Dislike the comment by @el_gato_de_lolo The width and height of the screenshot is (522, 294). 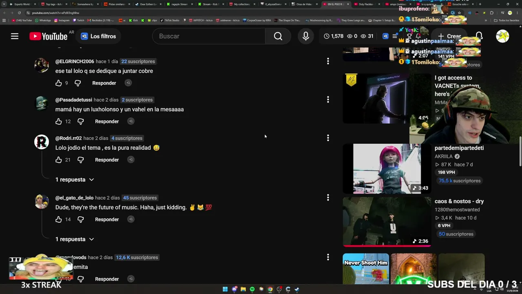[x=81, y=219]
